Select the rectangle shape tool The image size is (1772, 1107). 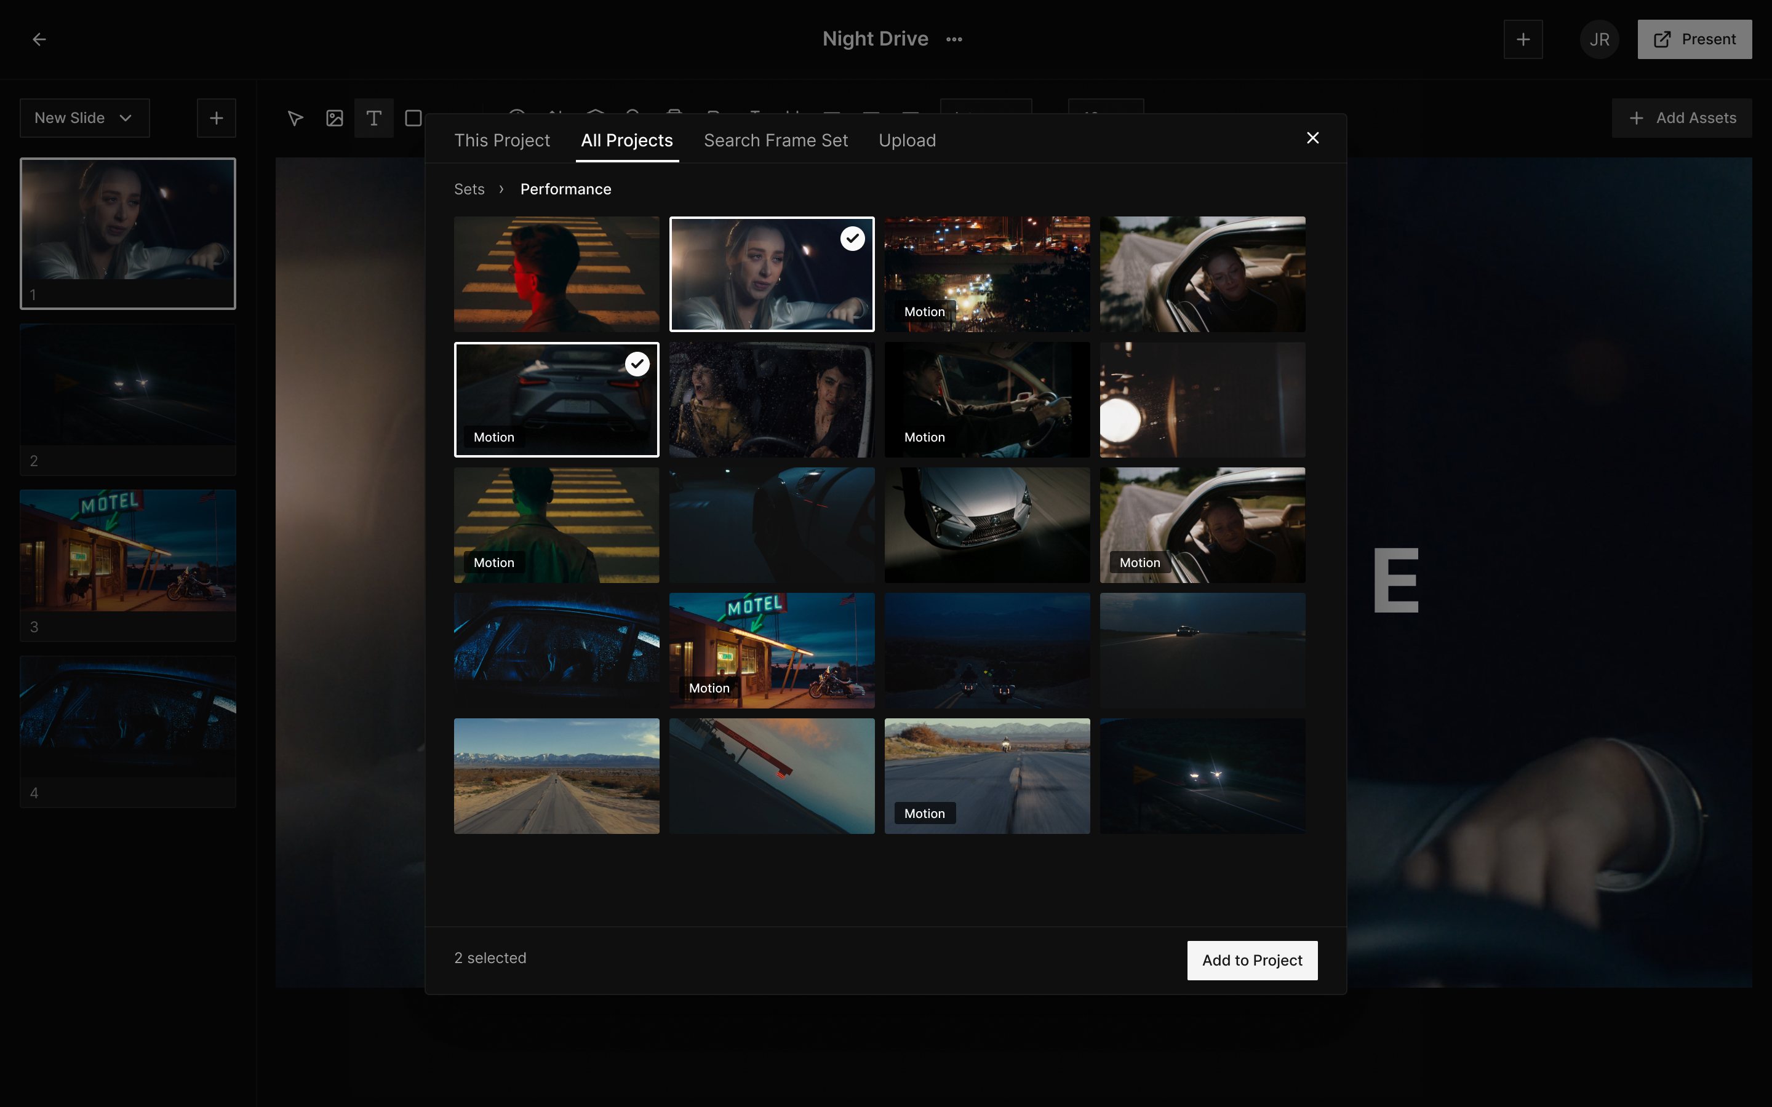(x=413, y=118)
